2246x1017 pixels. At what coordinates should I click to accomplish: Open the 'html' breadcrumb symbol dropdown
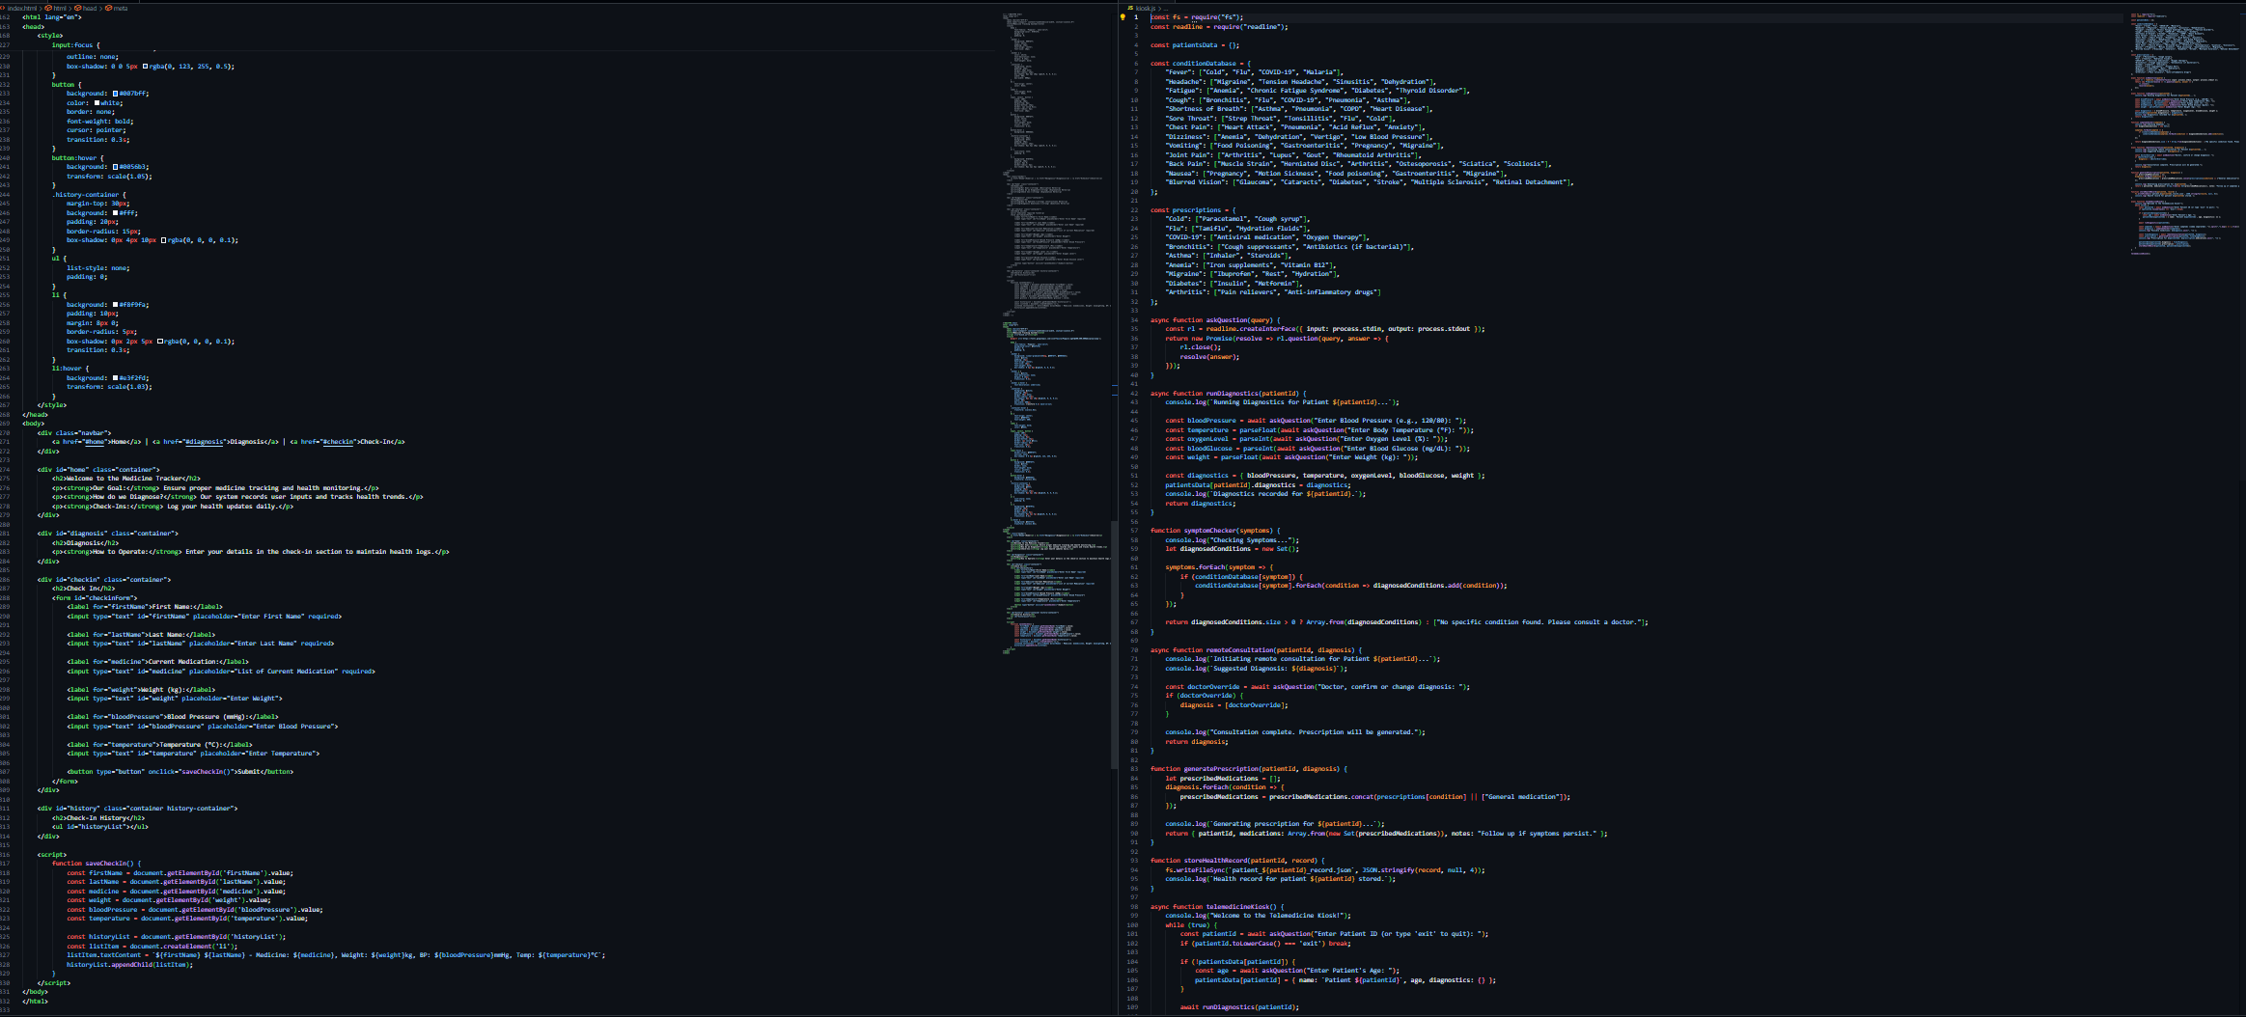coord(60,8)
